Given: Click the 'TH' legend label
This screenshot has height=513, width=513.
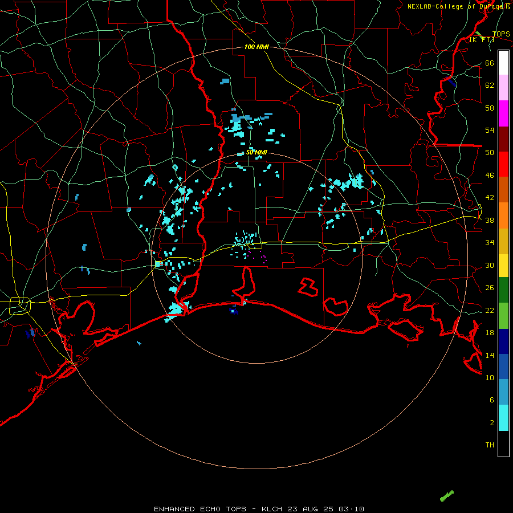Looking at the screenshot, I should pyautogui.click(x=490, y=445).
